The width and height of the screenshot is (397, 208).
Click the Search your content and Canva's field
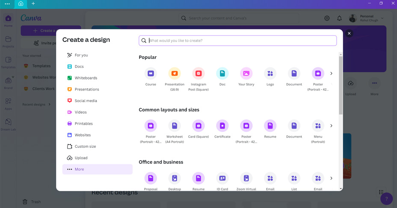click(x=239, y=18)
